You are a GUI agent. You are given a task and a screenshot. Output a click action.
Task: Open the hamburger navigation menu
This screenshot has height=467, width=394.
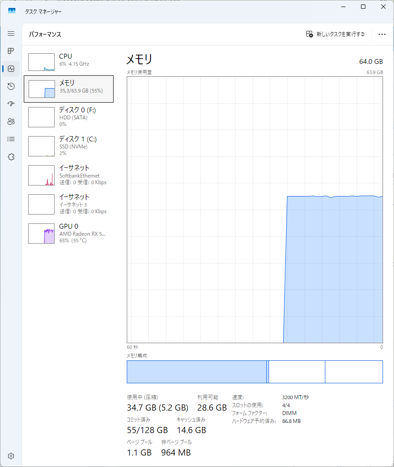point(11,33)
